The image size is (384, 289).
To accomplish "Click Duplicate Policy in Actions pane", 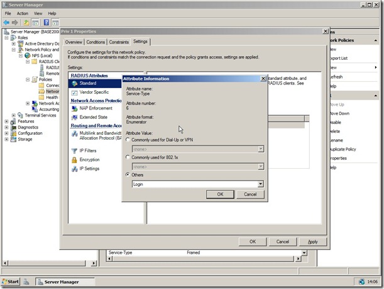I will coord(343,149).
